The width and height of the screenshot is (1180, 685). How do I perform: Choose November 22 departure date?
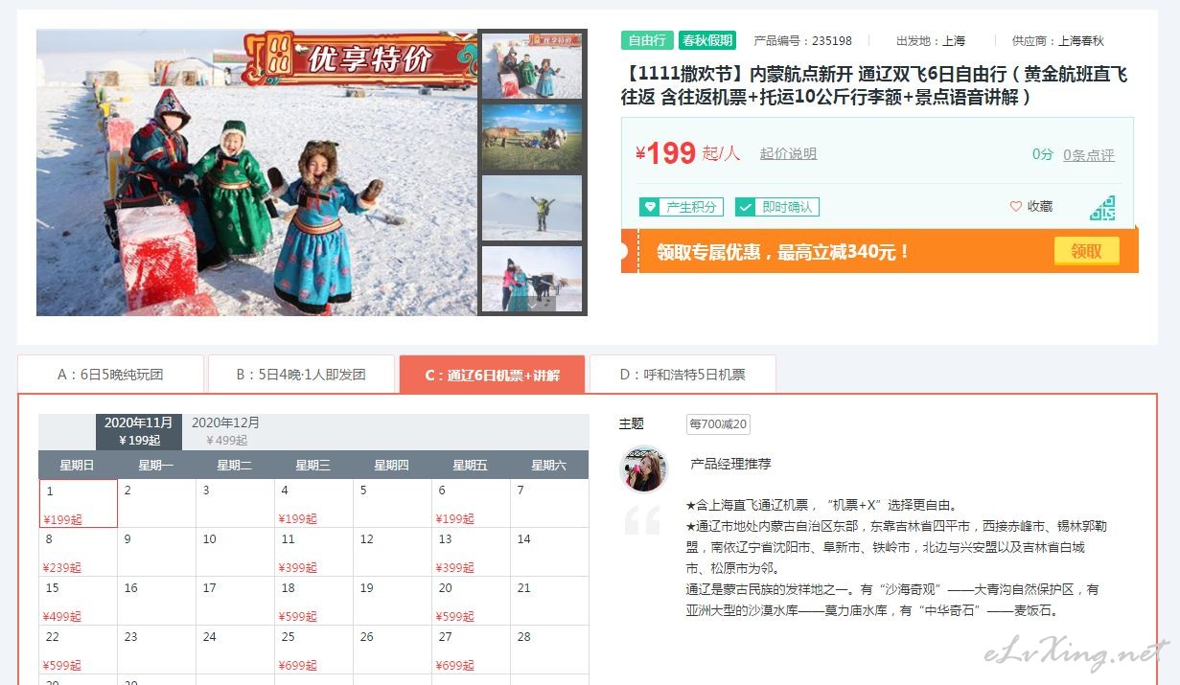pyautogui.click(x=79, y=651)
